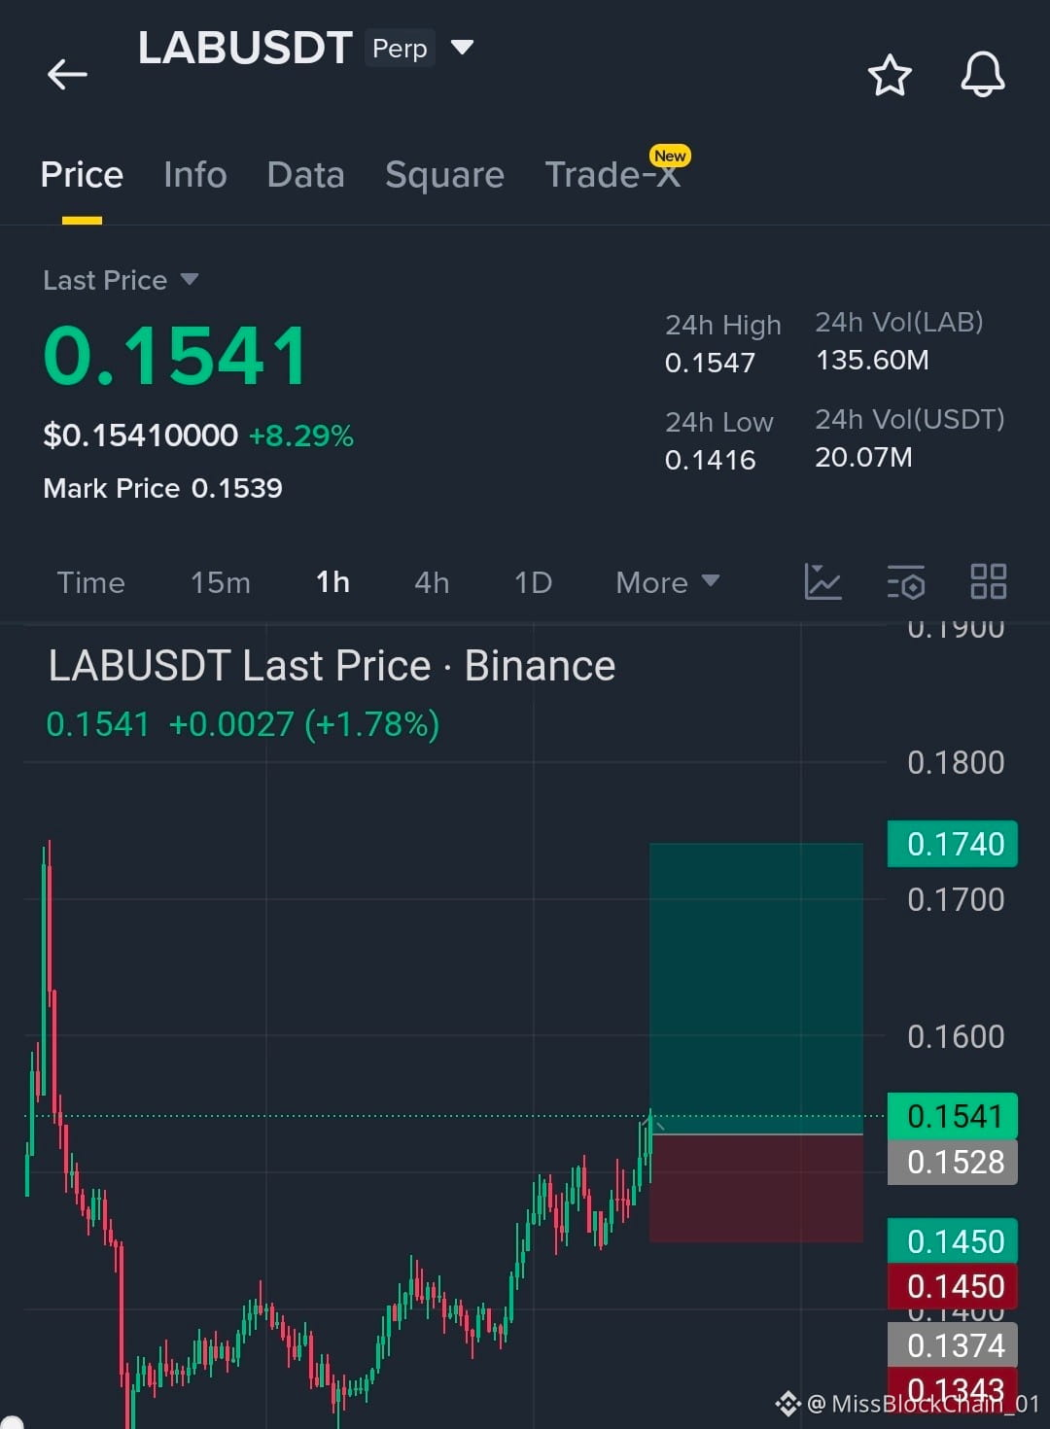Select the 1D chart interval
1050x1429 pixels.
click(x=533, y=582)
